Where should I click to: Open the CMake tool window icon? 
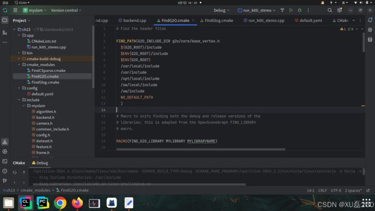coord(5,142)
